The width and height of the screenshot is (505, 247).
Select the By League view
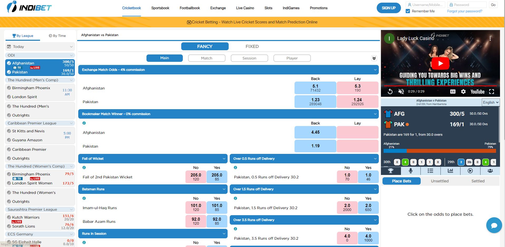(23, 36)
